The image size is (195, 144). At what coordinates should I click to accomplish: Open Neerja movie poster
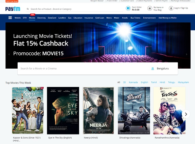pyautogui.click(x=99, y=111)
